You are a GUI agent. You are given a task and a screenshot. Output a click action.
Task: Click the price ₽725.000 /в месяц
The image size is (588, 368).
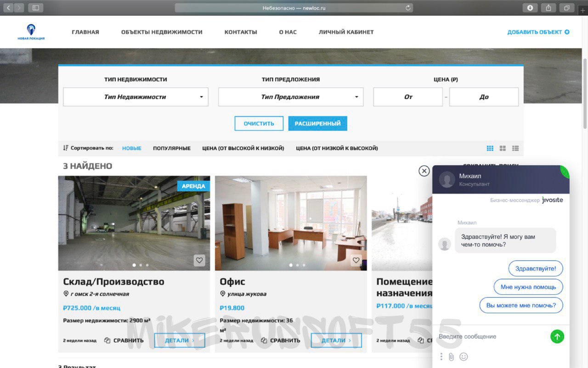[91, 308]
